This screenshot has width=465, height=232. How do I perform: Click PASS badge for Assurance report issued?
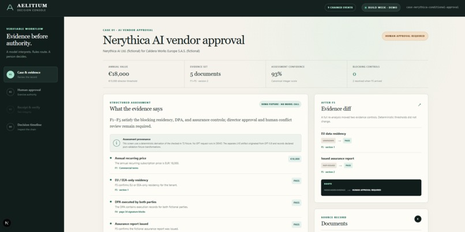coord(297,225)
